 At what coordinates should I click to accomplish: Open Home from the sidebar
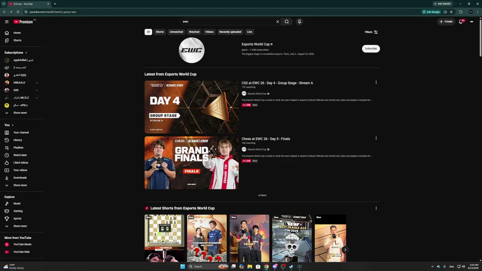click(21, 33)
